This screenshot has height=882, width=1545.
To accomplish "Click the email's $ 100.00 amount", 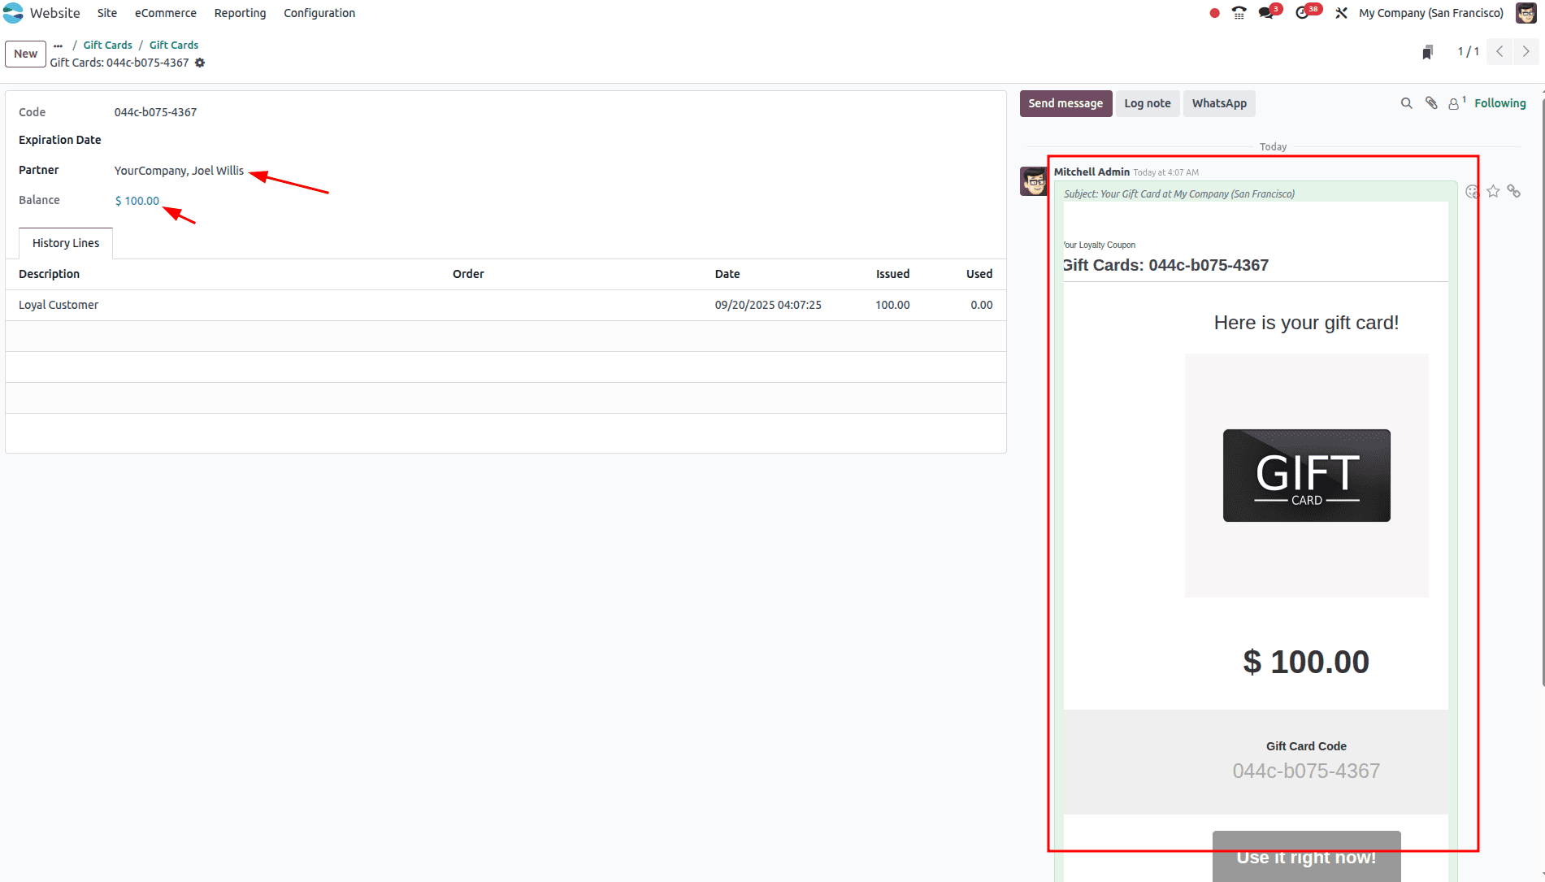I will pyautogui.click(x=1306, y=662).
